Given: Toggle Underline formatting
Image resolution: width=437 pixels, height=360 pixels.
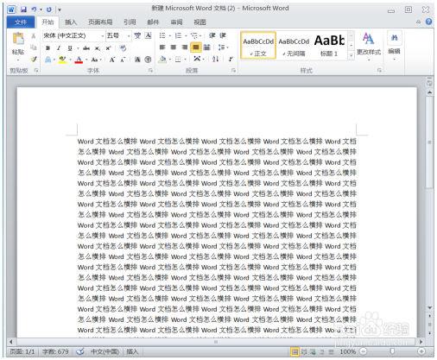Looking at the screenshot, I should (x=70, y=48).
